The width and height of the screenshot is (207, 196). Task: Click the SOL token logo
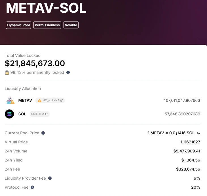(9, 114)
